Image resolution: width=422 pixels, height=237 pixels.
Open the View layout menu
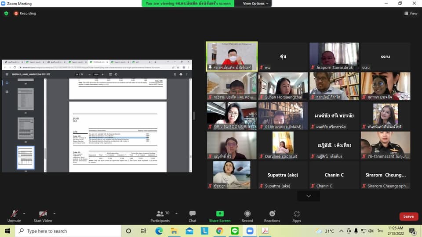[x=411, y=14]
